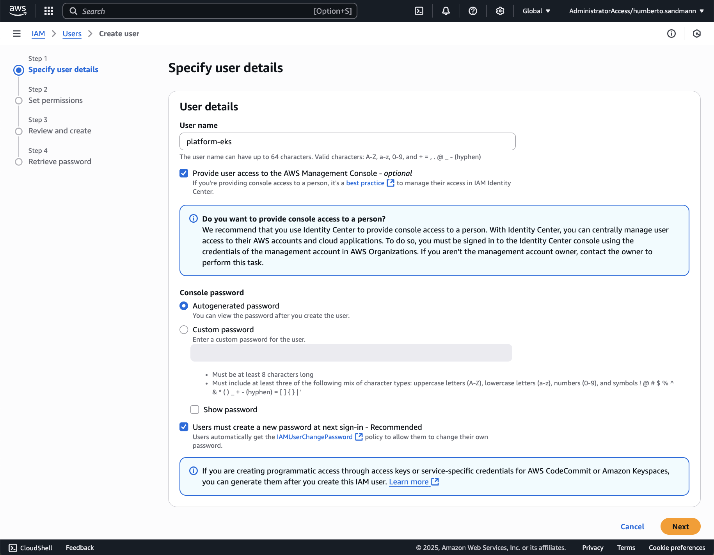
Task: Select the Custom password radio button
Action: [184, 330]
